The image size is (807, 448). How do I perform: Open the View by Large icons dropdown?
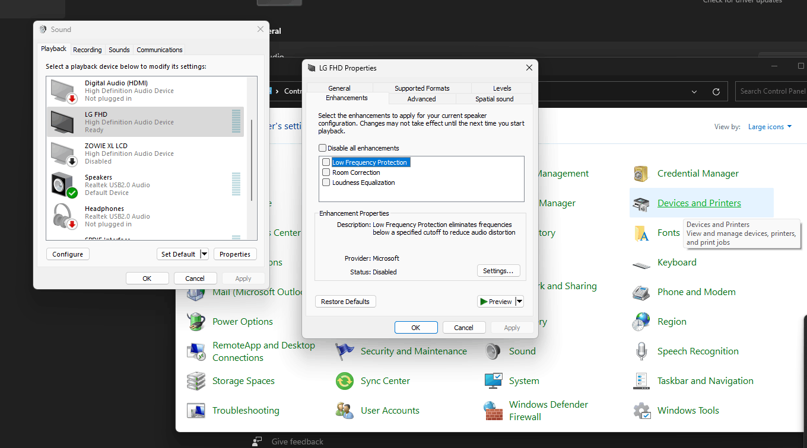pos(770,127)
